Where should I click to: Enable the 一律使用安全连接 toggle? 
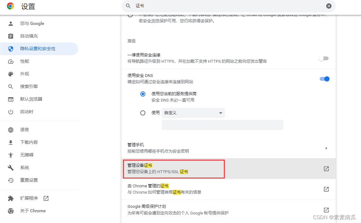point(323,58)
